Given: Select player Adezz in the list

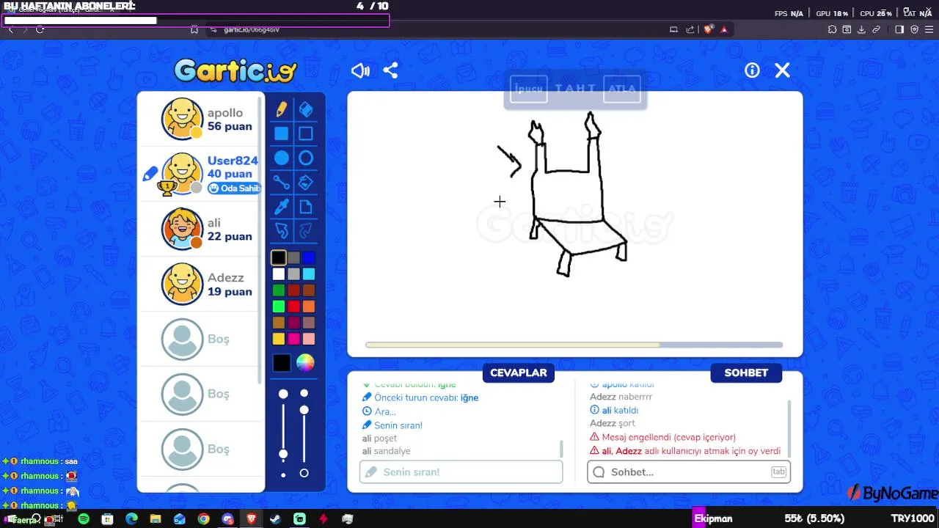Looking at the screenshot, I should (200, 284).
